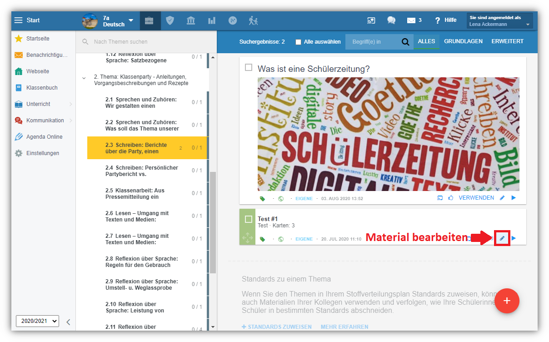The image size is (549, 342).
Task: Edit the Schülerzeitung material with pencil icon
Action: [502, 198]
